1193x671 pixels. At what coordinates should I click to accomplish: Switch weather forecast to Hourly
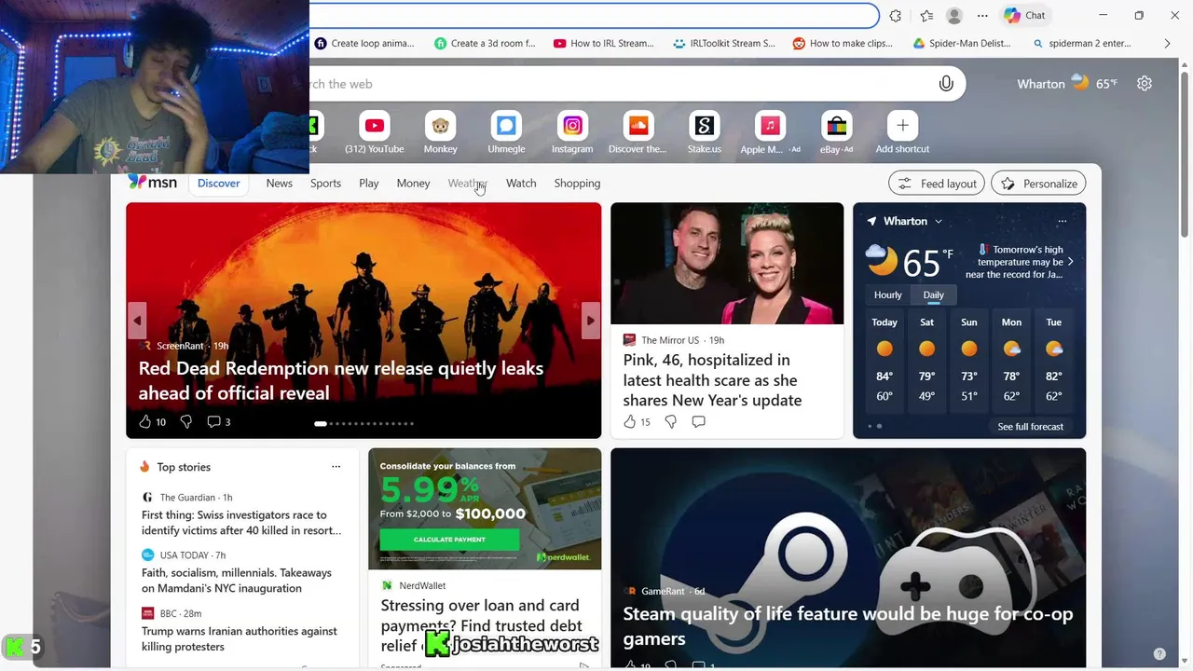pyautogui.click(x=887, y=294)
